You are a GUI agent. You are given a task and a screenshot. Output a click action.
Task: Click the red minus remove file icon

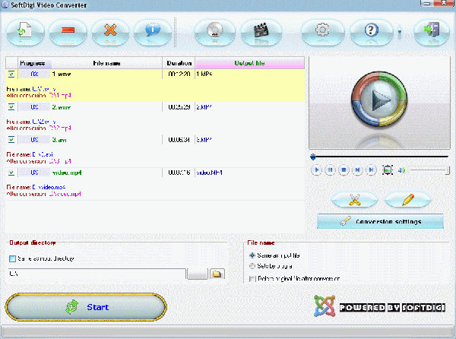(x=68, y=31)
